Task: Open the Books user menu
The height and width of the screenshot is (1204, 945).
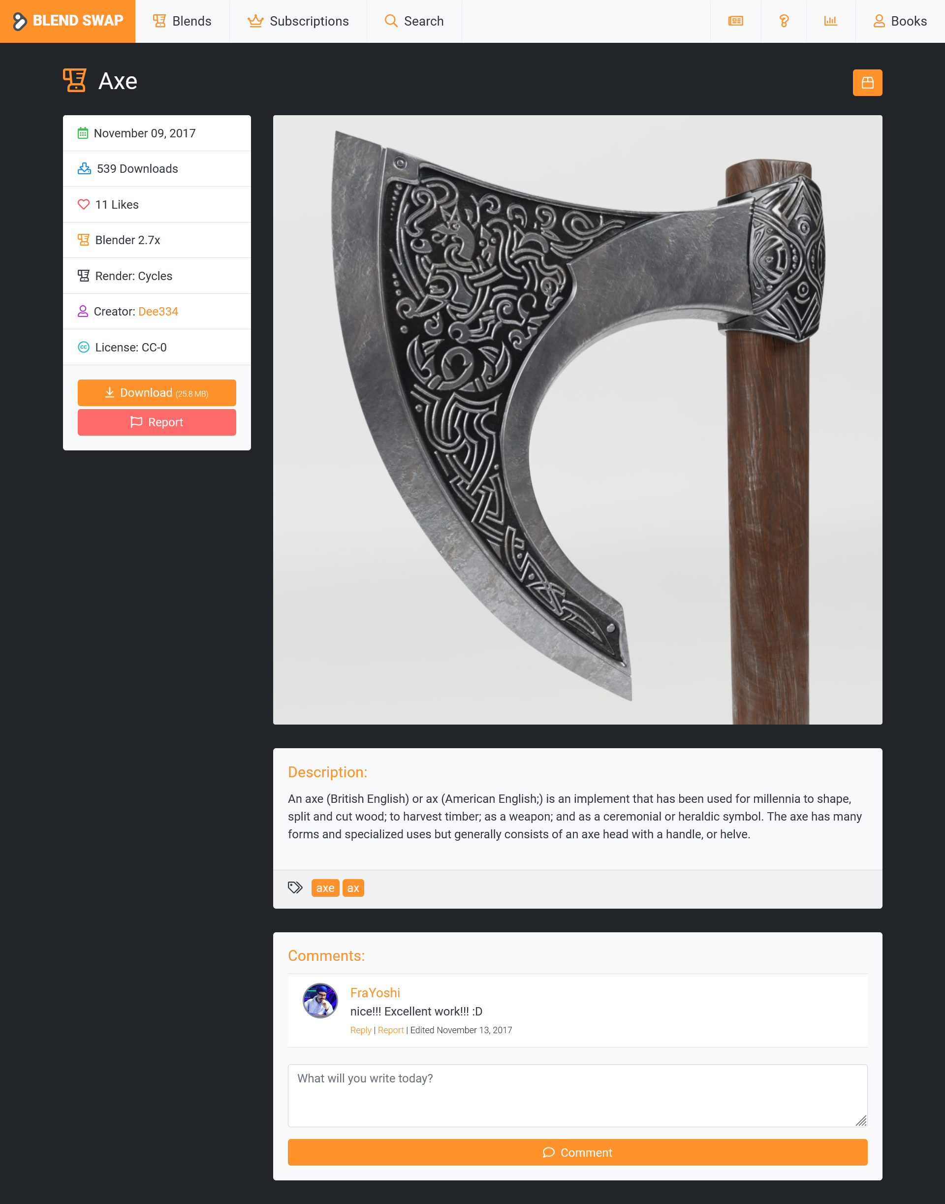Action: pos(900,21)
